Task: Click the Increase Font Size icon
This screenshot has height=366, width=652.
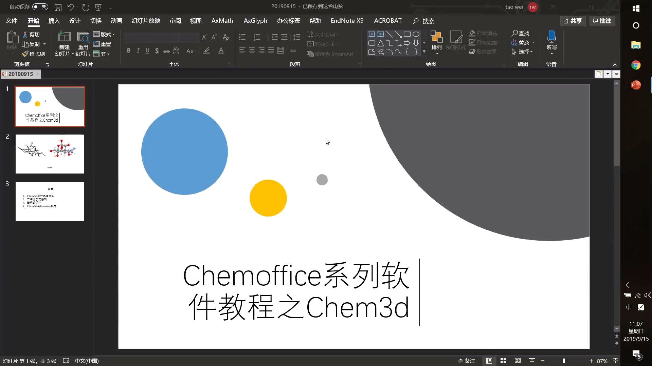Action: 204,37
